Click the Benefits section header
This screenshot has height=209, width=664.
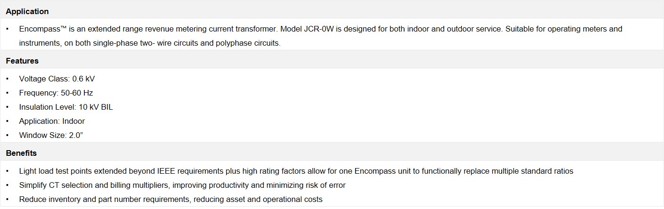(21, 153)
